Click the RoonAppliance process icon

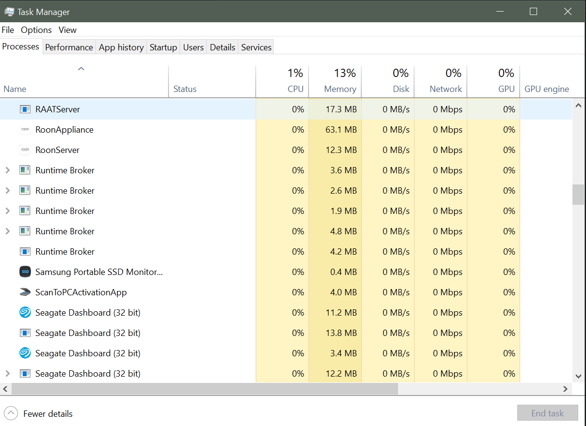[25, 130]
